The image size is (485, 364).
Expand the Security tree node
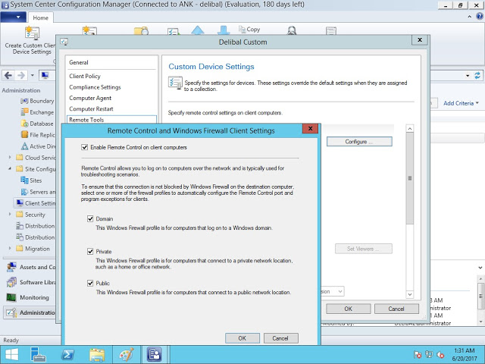tap(9, 215)
